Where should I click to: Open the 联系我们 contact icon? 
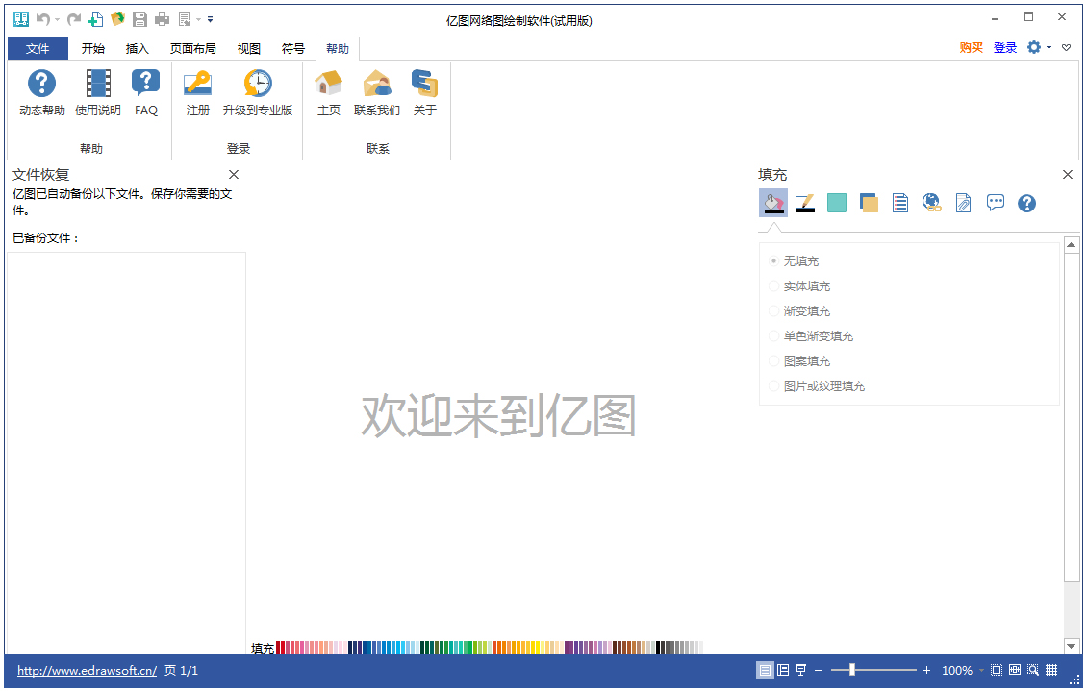376,84
